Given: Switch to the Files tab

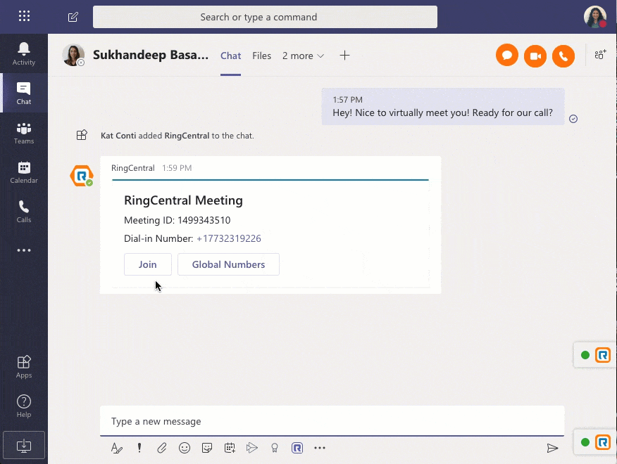Looking at the screenshot, I should 261,56.
